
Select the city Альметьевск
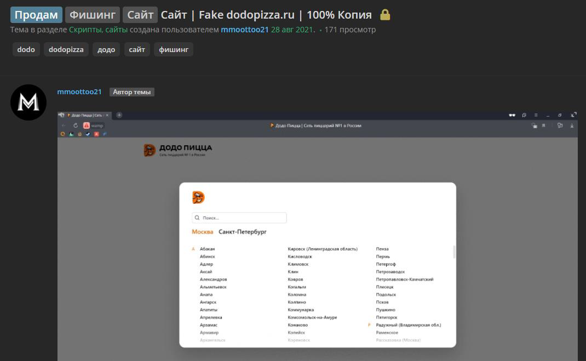[x=213, y=287]
